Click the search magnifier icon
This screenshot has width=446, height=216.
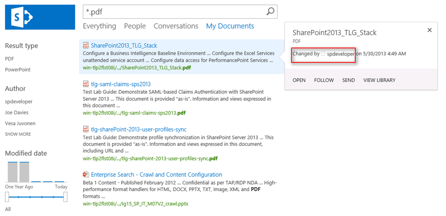(270, 12)
